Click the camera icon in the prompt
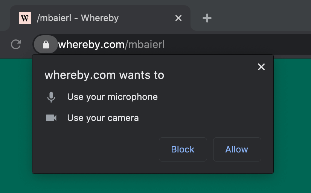This screenshot has width=311, height=193. pos(51,118)
